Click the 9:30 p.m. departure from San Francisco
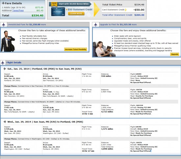The image size is (181, 159). point(9,92)
